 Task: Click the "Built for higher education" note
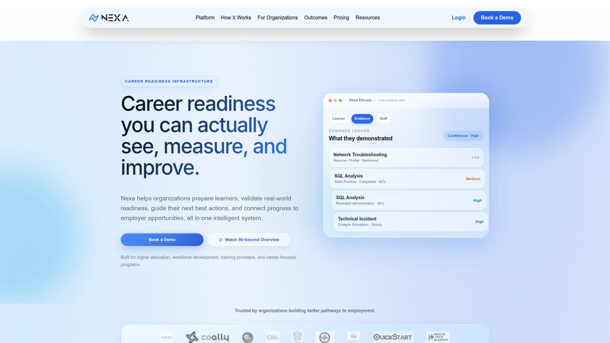tap(208, 261)
